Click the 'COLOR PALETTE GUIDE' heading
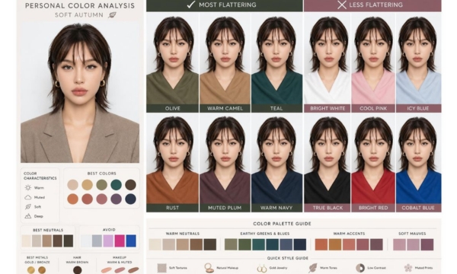This screenshot has height=274, width=457. [x=282, y=224]
